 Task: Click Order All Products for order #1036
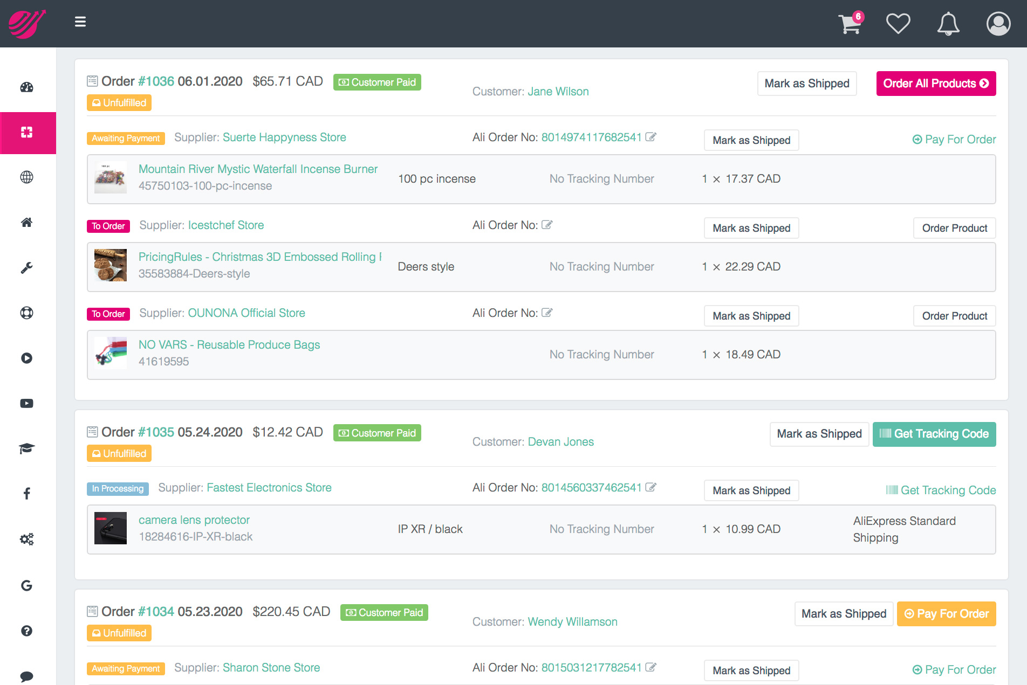pos(936,84)
